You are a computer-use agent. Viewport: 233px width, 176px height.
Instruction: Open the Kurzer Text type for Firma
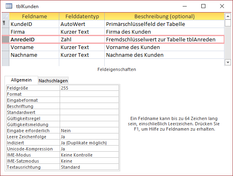[x=82, y=32]
